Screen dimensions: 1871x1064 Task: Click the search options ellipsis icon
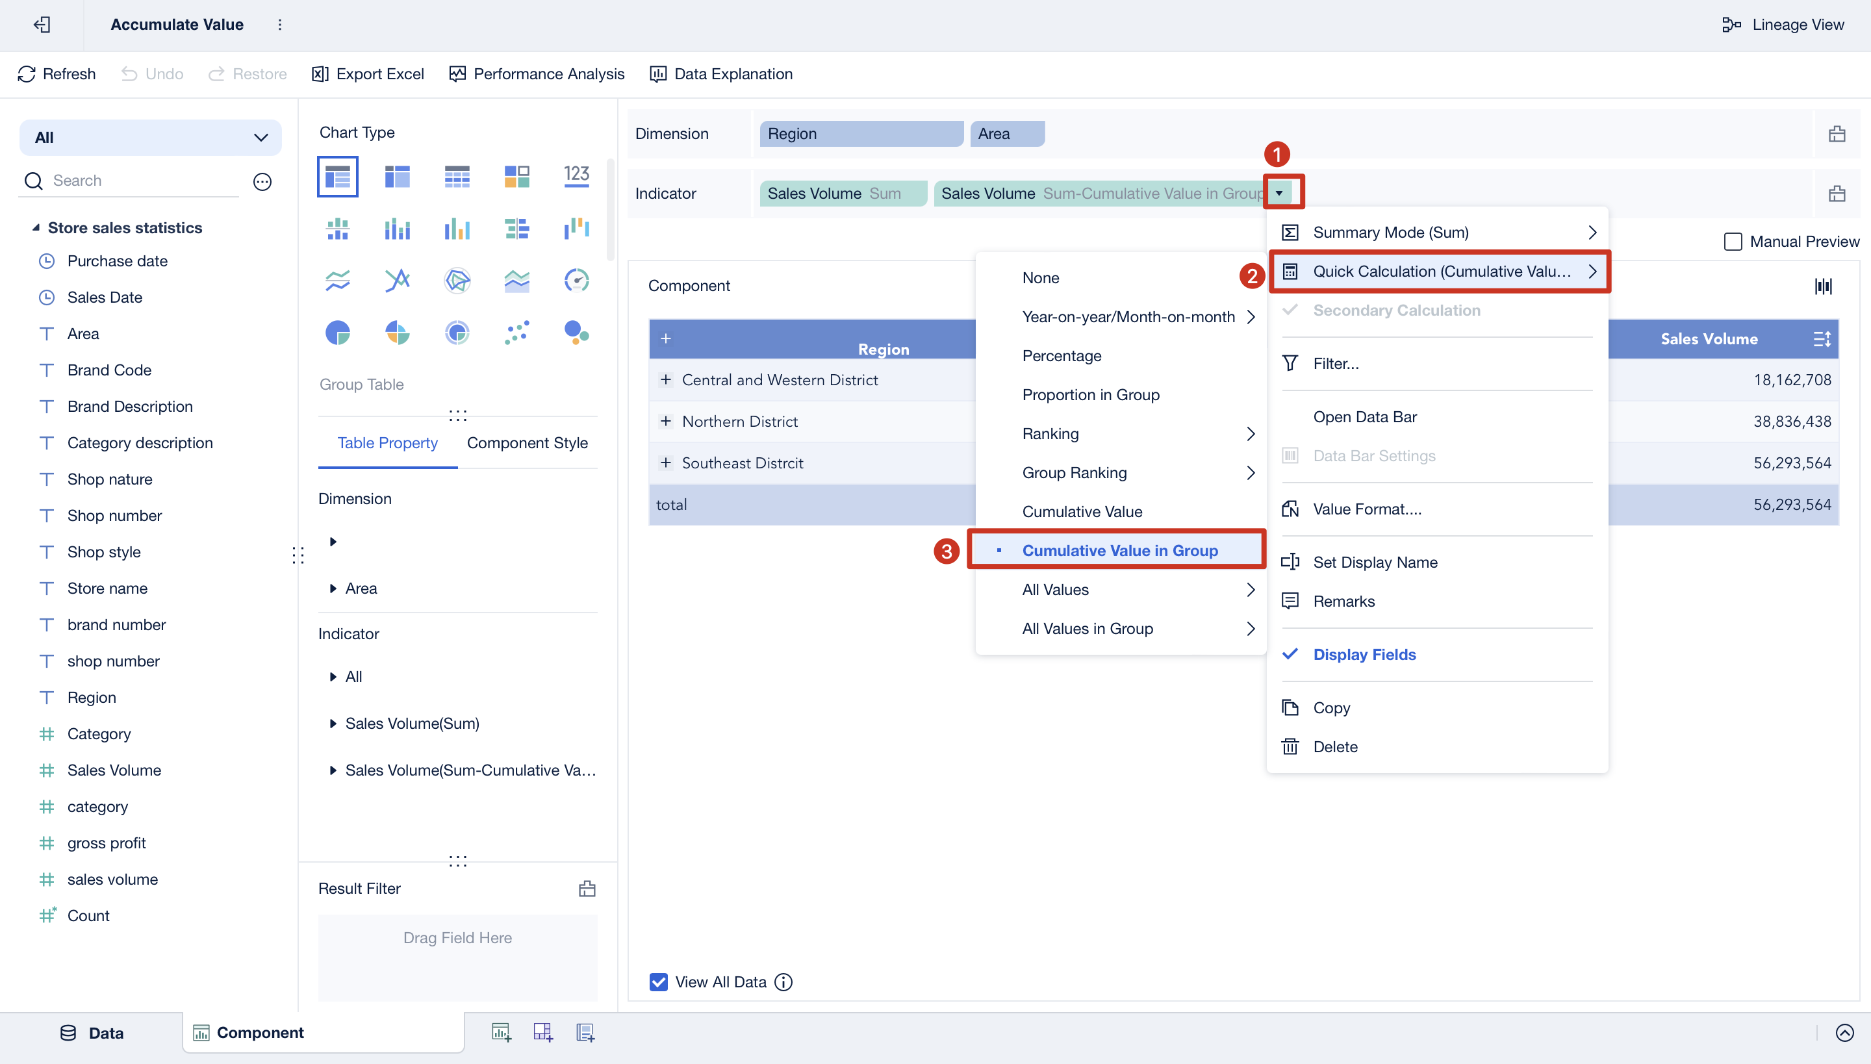[262, 181]
